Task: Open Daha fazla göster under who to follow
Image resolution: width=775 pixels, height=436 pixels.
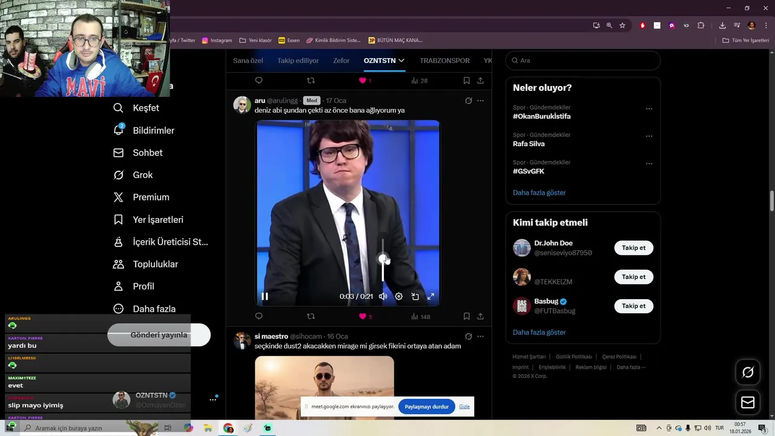Action: click(539, 332)
